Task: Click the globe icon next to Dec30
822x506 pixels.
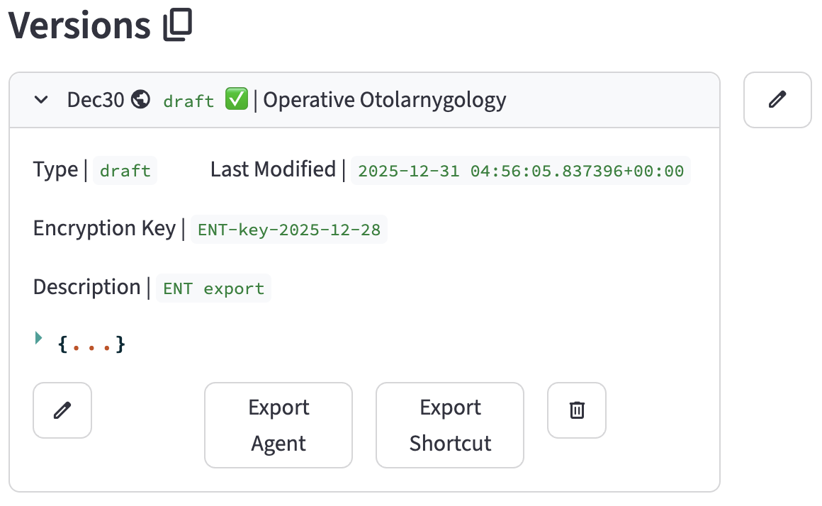Action: coord(140,100)
